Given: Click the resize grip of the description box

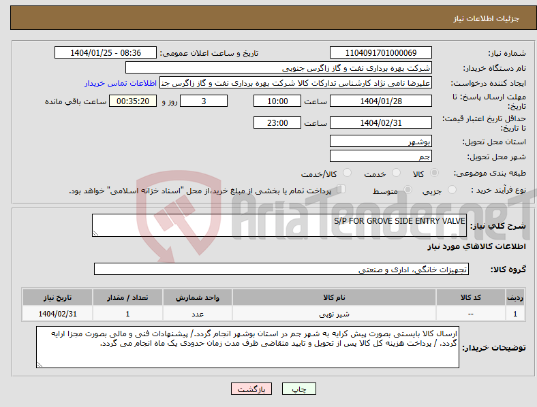Looking at the screenshot, I should click(95, 233).
